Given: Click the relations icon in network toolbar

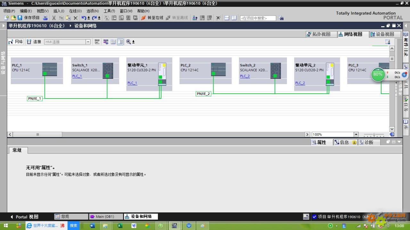Looking at the screenshot, I should tap(97, 42).
